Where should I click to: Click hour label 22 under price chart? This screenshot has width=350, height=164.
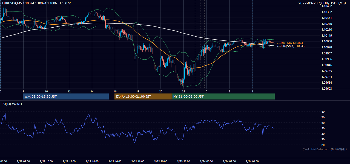pyautogui.click(x=184, y=92)
